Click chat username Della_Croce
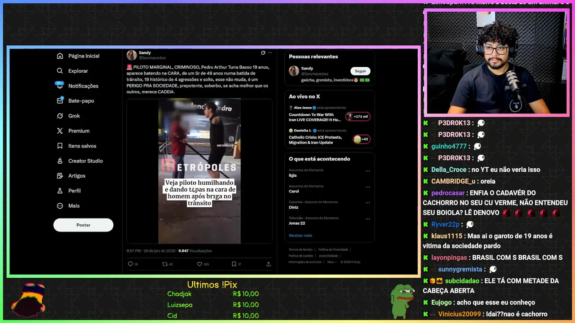The width and height of the screenshot is (575, 323). click(449, 170)
